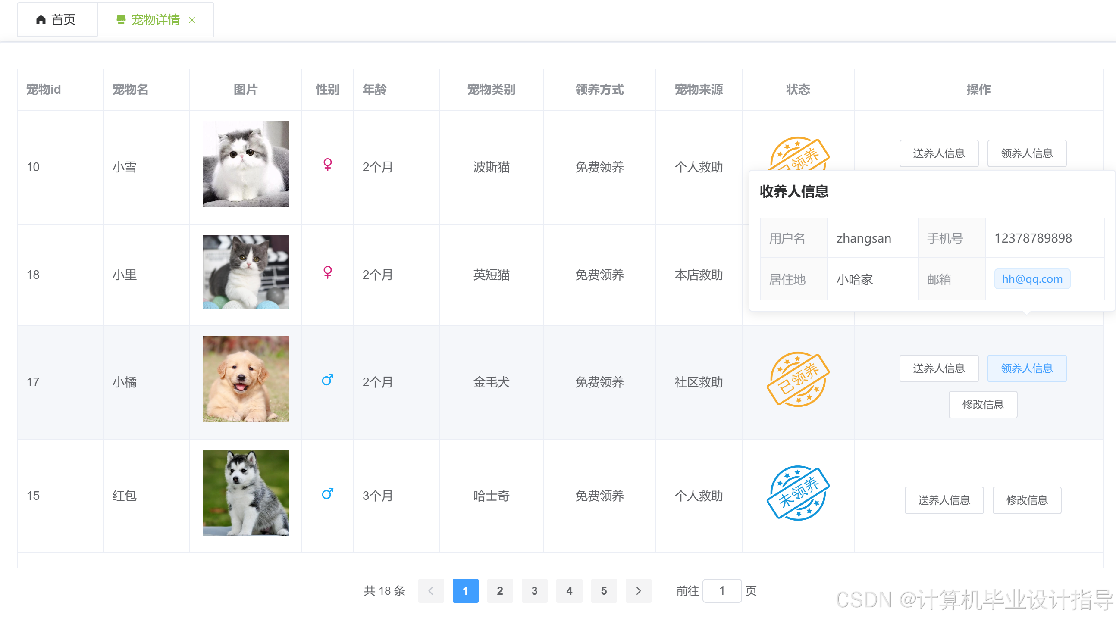View 送养人信息 for pet 小雪

point(939,153)
